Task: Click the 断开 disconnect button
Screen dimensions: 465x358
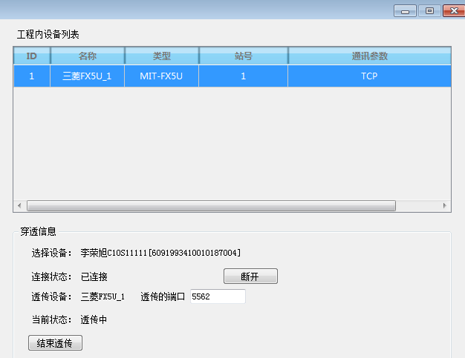Action: 250,276
